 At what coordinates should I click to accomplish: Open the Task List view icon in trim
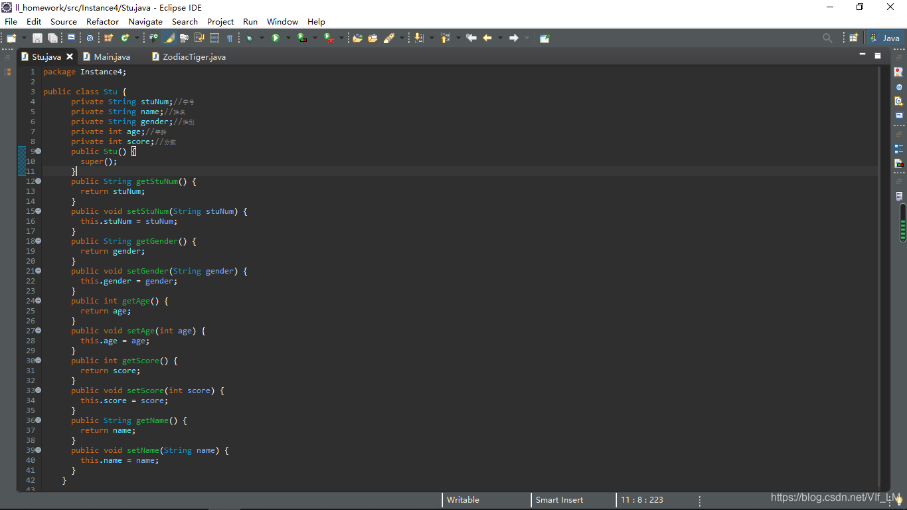(899, 196)
